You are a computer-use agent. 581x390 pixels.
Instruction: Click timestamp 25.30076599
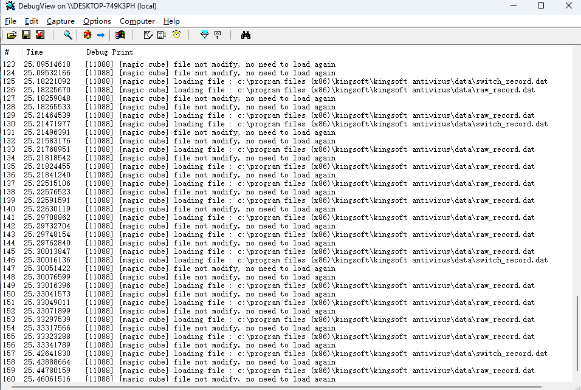click(x=47, y=277)
